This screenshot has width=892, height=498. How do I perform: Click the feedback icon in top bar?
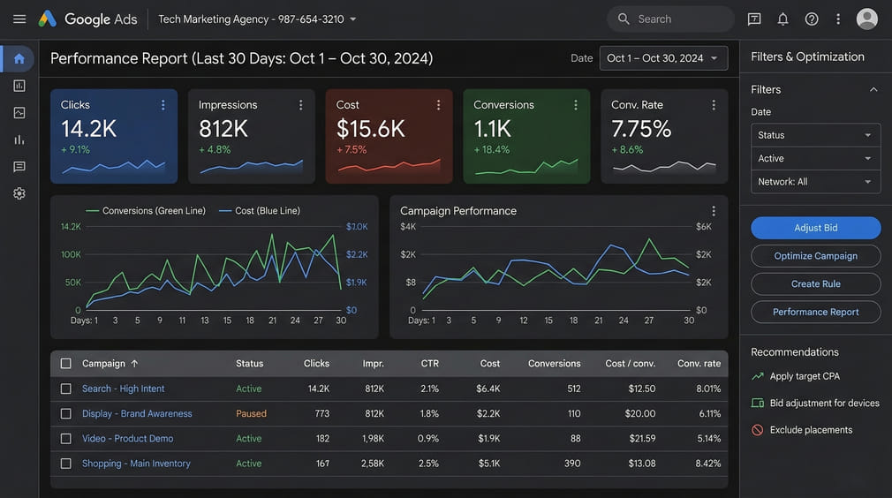coord(754,19)
